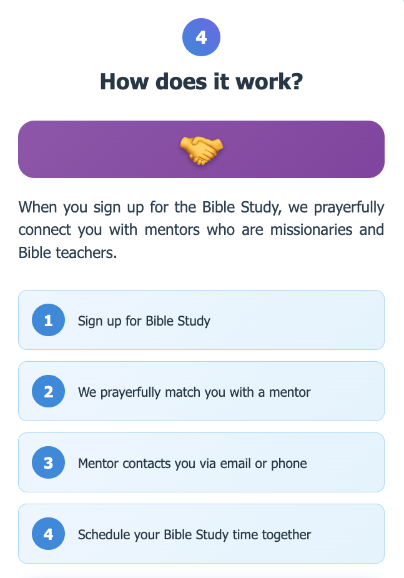Click the word "connect" in the paragraph
The image size is (404, 578).
pos(44,230)
